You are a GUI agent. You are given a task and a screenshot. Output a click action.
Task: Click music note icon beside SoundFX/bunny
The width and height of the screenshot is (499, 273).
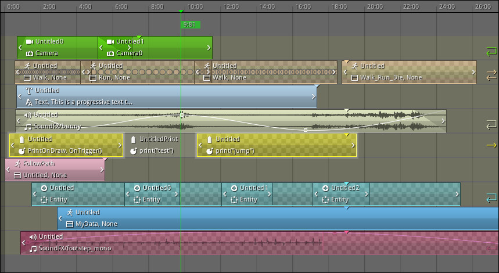point(28,127)
